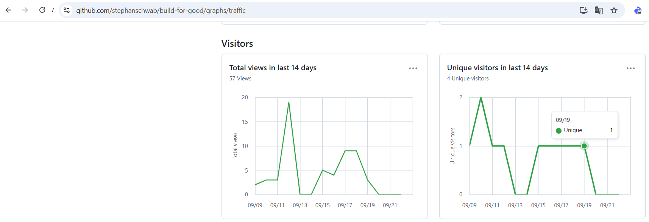Click "Total views in last 14 days" heading
Screen dimensions: 649x222
click(x=273, y=68)
